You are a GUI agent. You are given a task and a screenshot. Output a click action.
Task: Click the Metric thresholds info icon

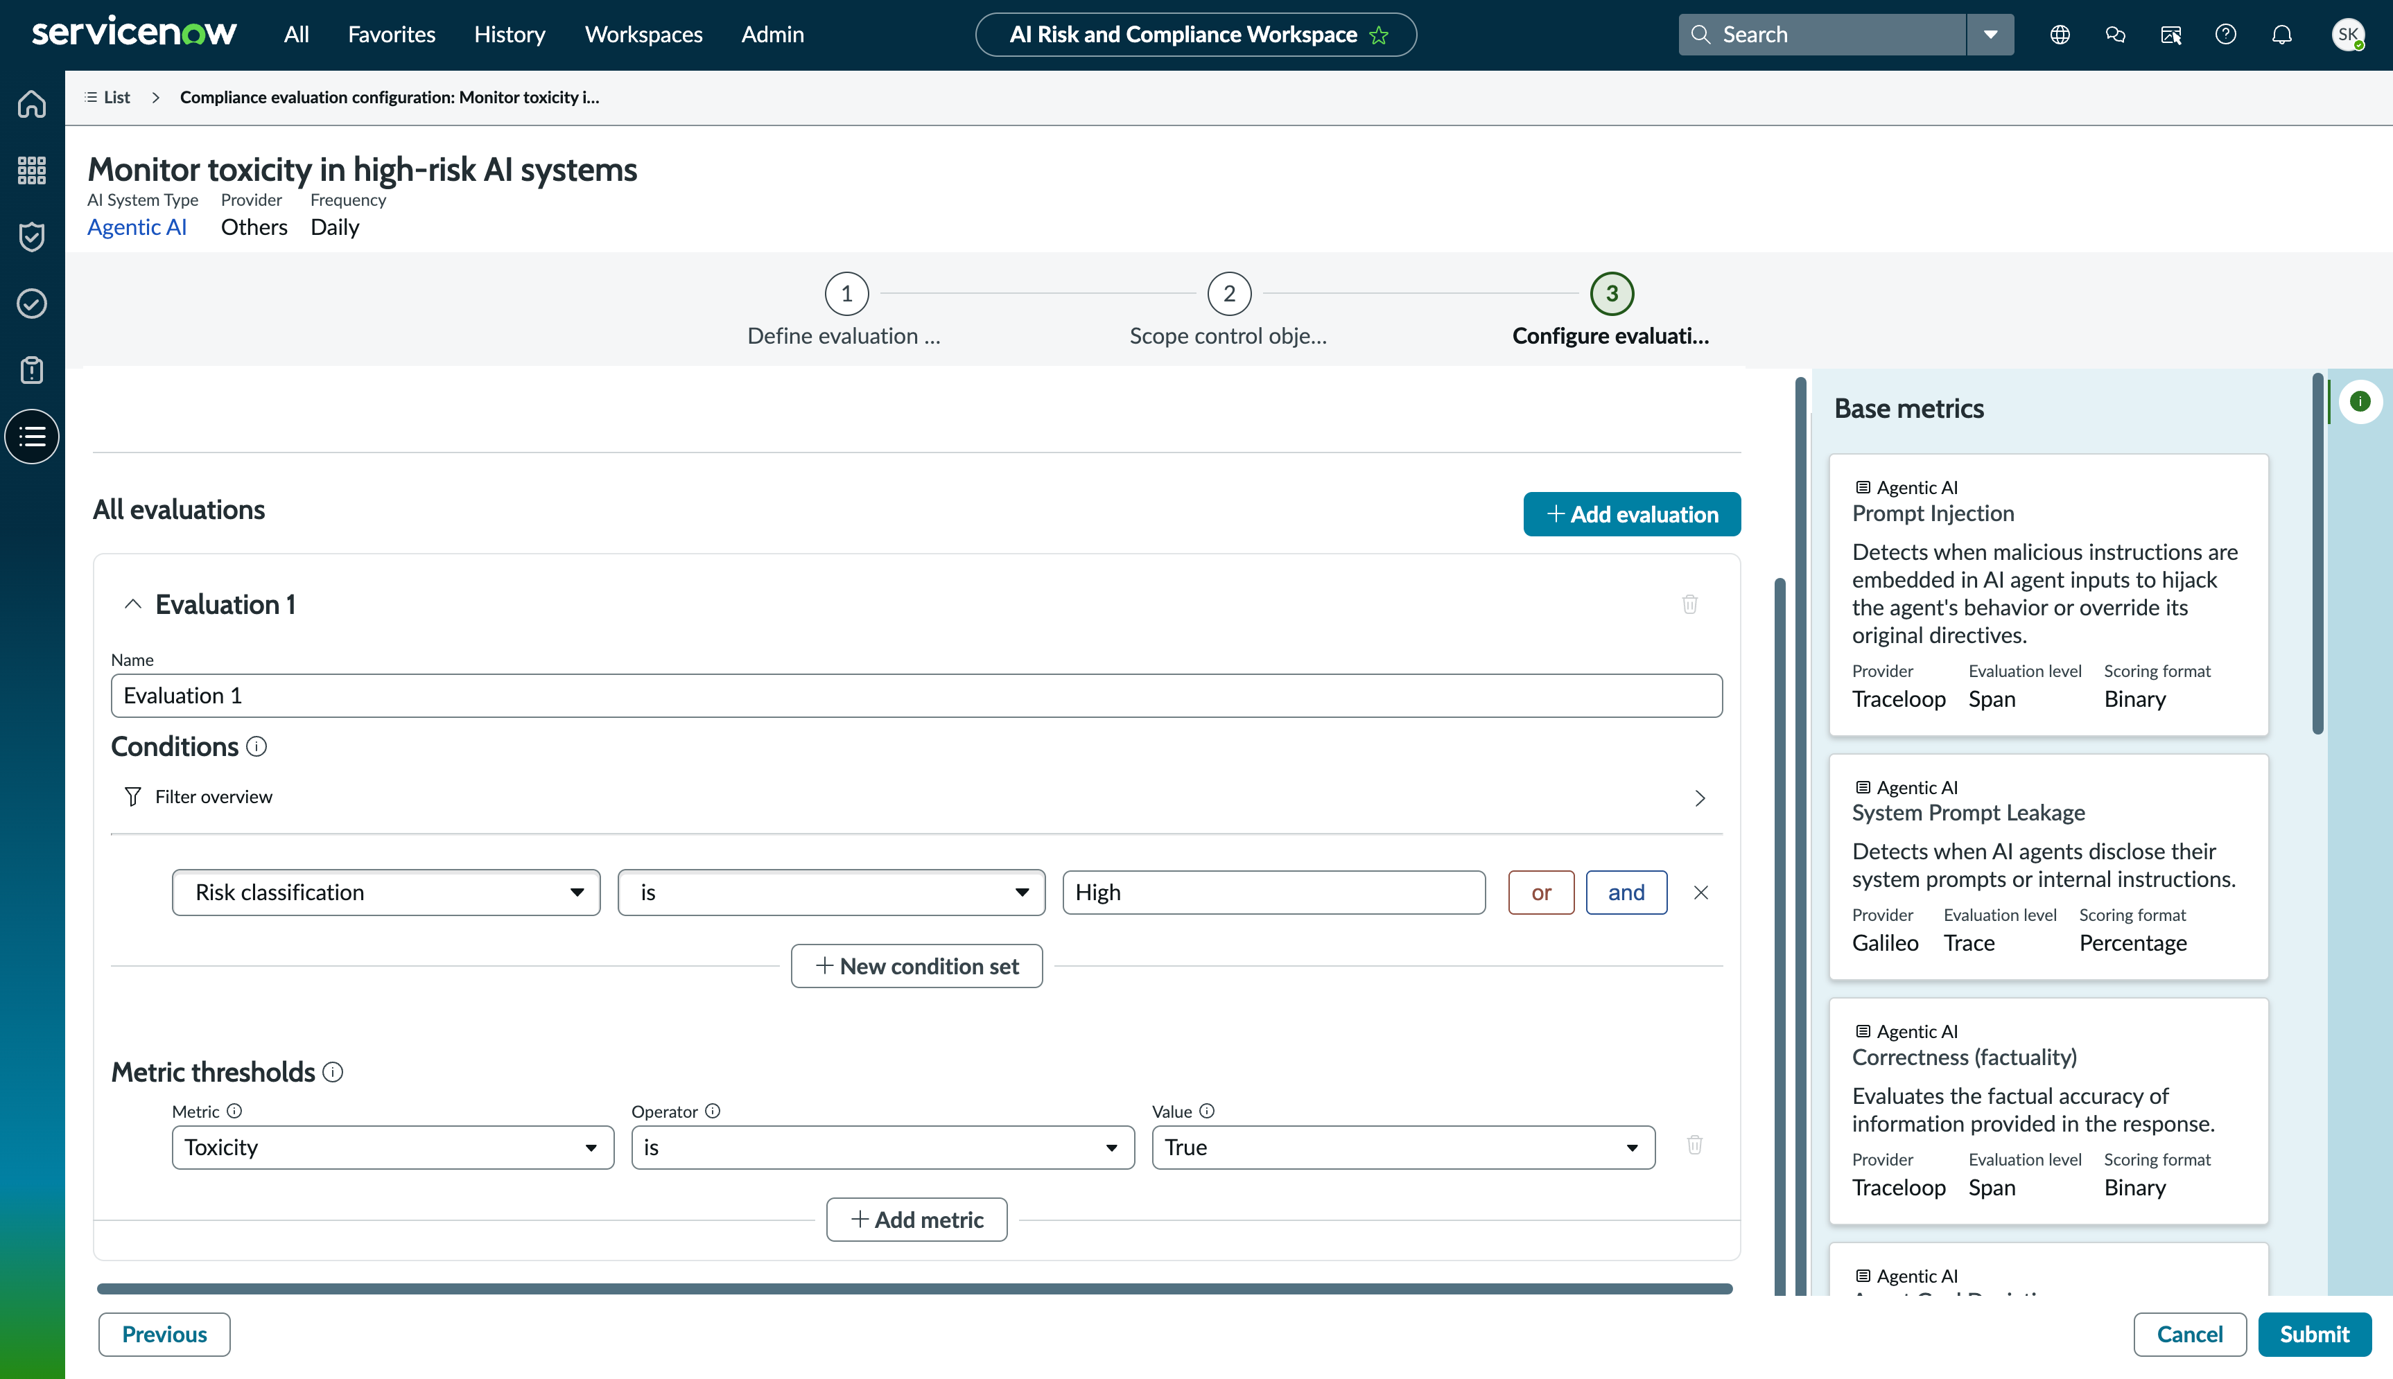tap(333, 1072)
